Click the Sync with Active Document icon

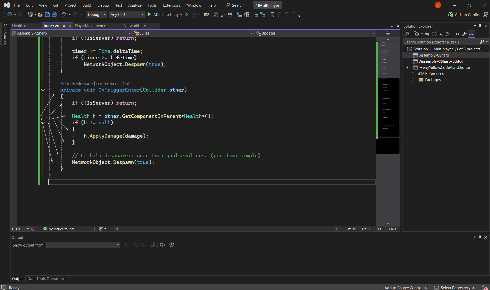click(x=427, y=34)
